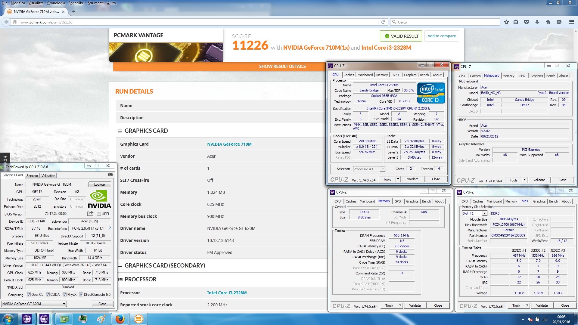This screenshot has width=578, height=325.
Task: Click the GPU-Z camera screenshot icon
Action: (110, 175)
